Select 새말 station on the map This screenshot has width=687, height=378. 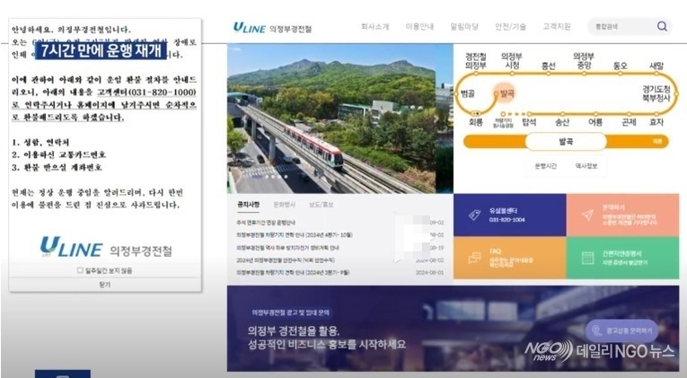click(656, 66)
